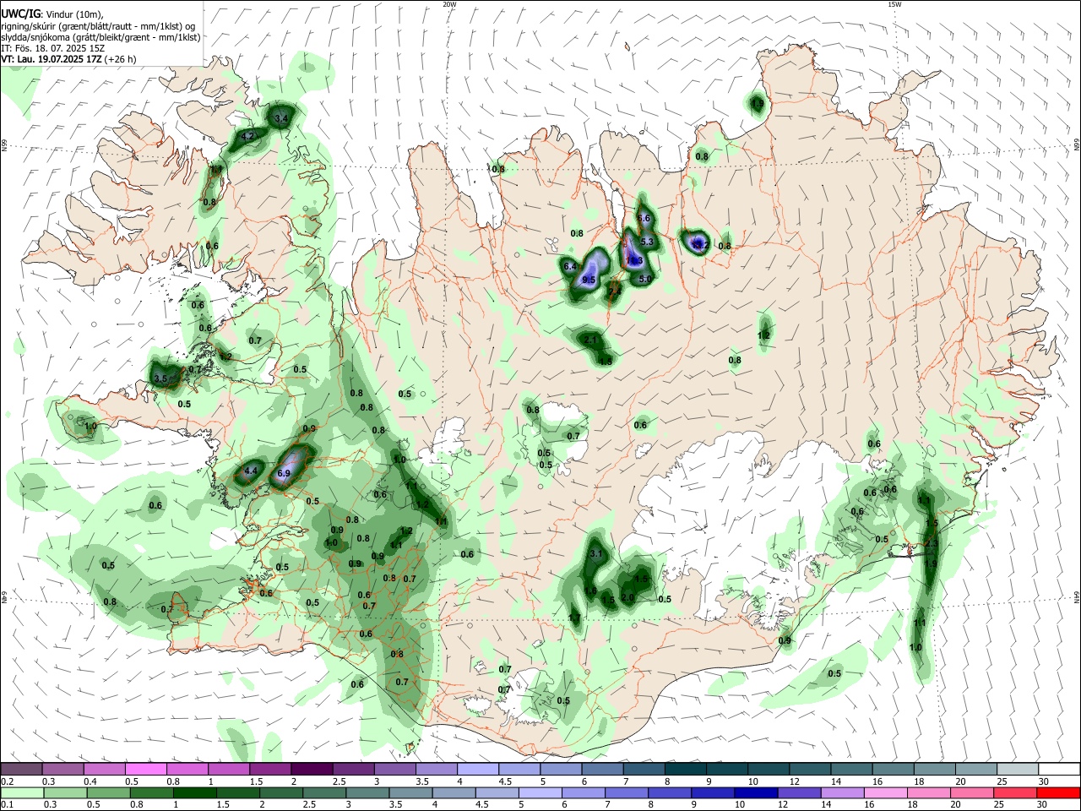Click the 5.0 precipitation value
Screen dimensions: 1081x811
coord(645,278)
